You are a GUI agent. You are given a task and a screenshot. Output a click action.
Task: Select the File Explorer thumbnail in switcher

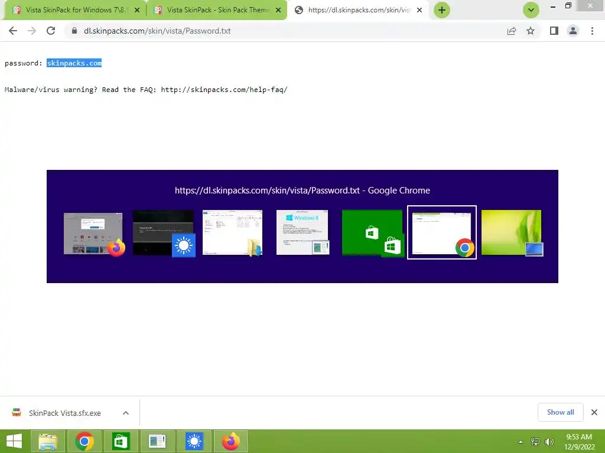tap(233, 232)
